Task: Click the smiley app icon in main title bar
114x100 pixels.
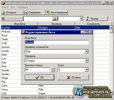Action: (3, 3)
